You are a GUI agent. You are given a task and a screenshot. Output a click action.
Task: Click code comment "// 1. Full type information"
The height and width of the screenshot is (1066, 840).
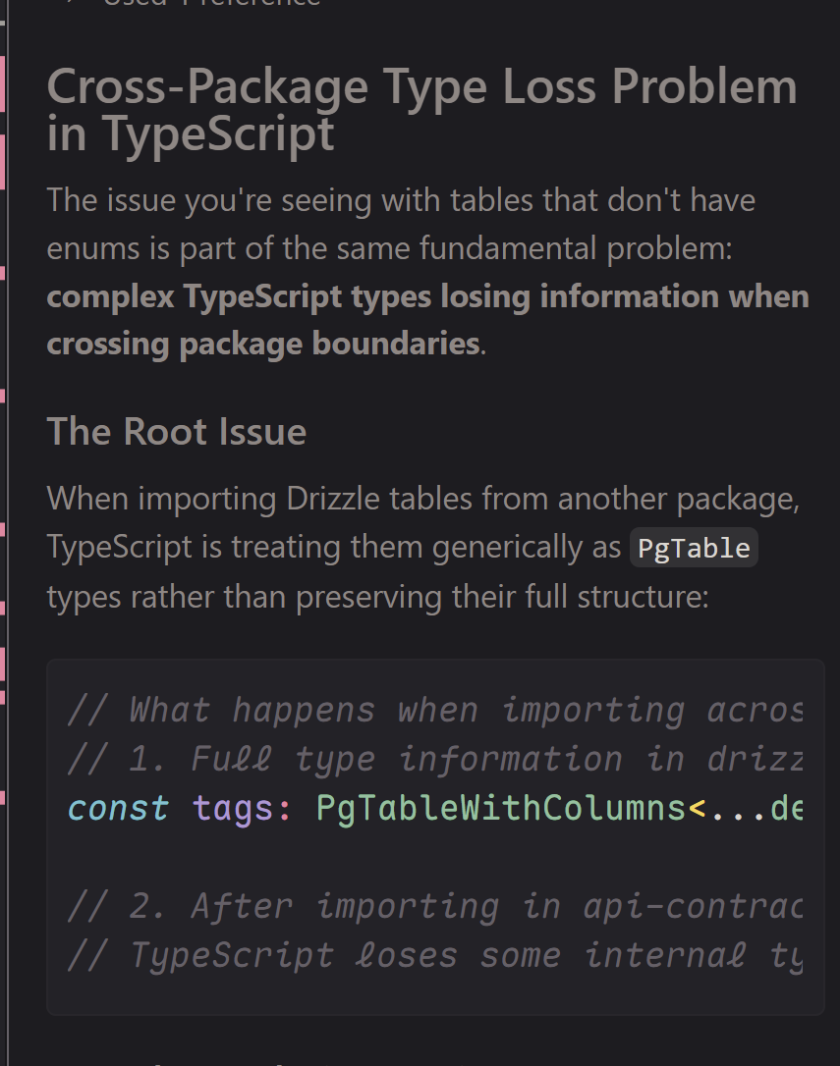pyautogui.click(x=345, y=760)
